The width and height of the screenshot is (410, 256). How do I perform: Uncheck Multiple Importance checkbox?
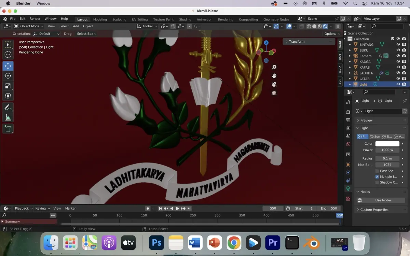tap(377, 177)
